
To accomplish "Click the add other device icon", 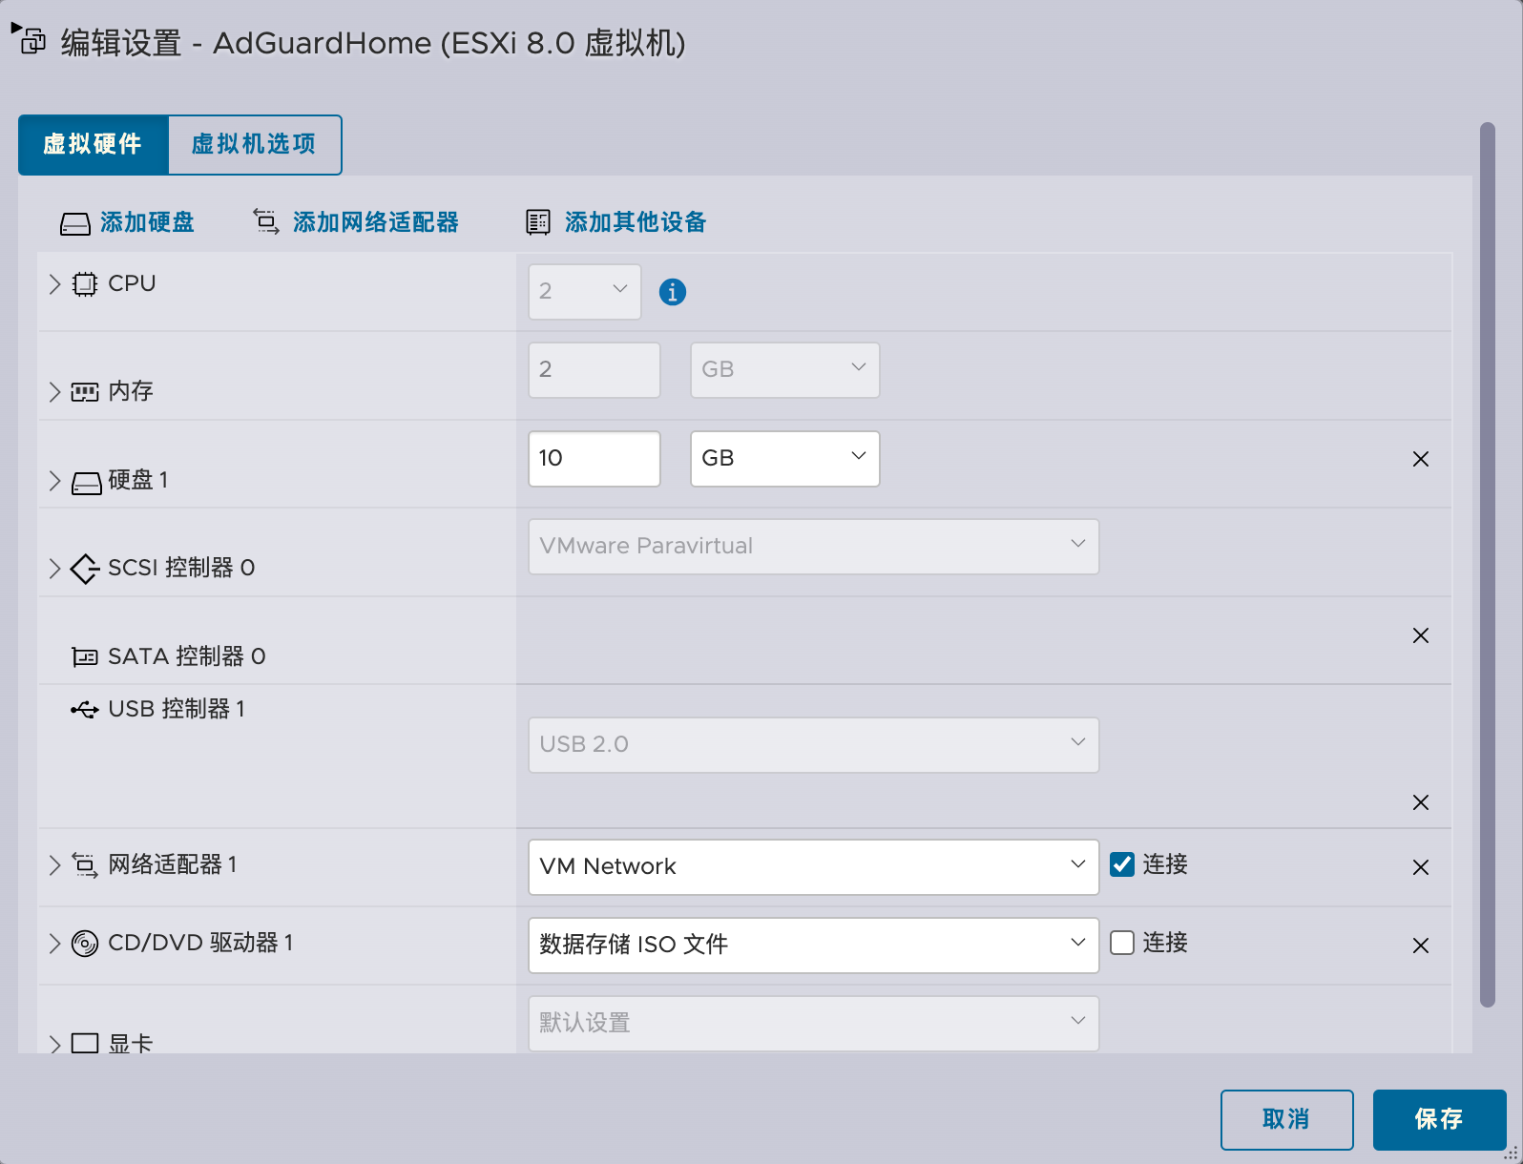I will coord(538,222).
